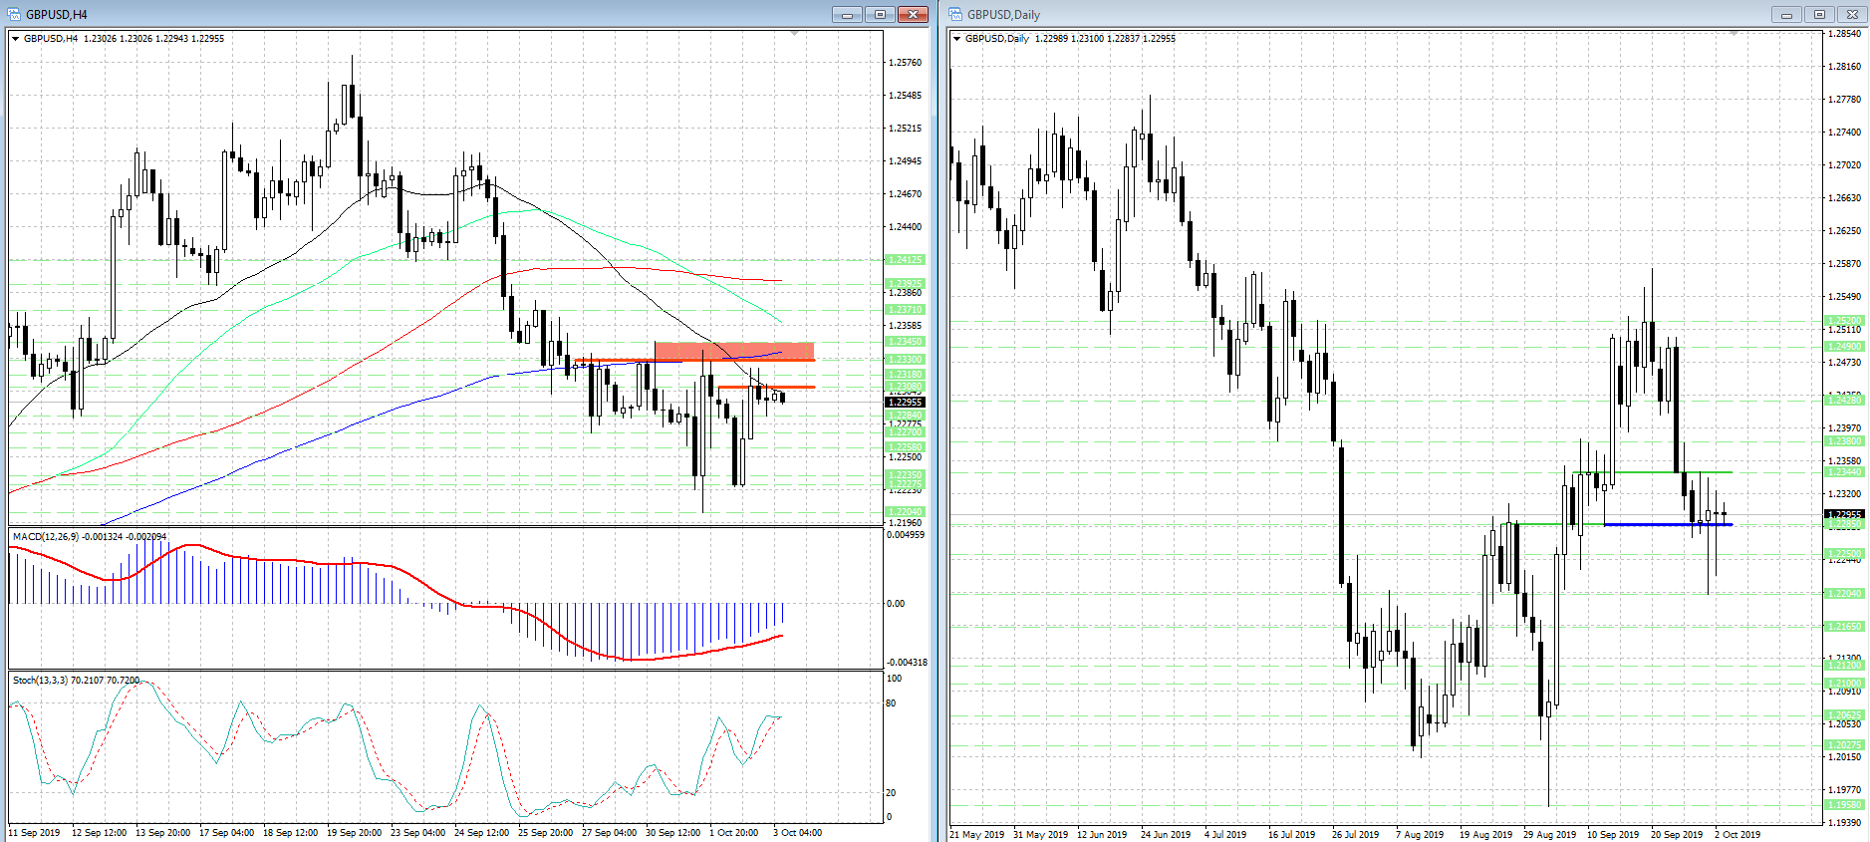Click the green 1.23300 level label on H4
1870x842 pixels.
[905, 360]
